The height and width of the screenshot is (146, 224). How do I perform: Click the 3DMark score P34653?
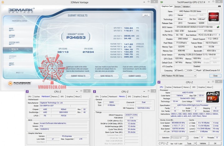pos(76,38)
